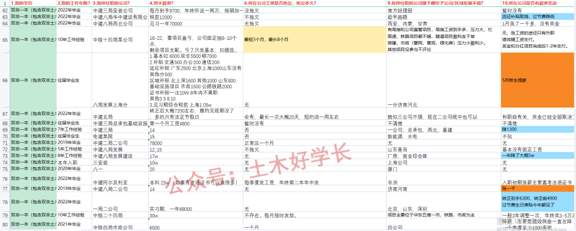This screenshot has width=576, height=231.
Task: Click the cell "基本没有固定工资"
Action: click(539, 149)
